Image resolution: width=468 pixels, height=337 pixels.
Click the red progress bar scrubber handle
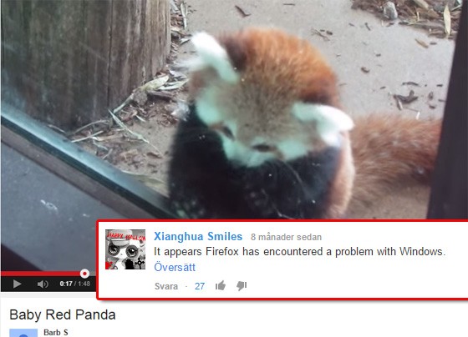tap(84, 274)
